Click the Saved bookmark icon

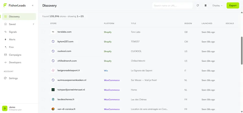5,24
